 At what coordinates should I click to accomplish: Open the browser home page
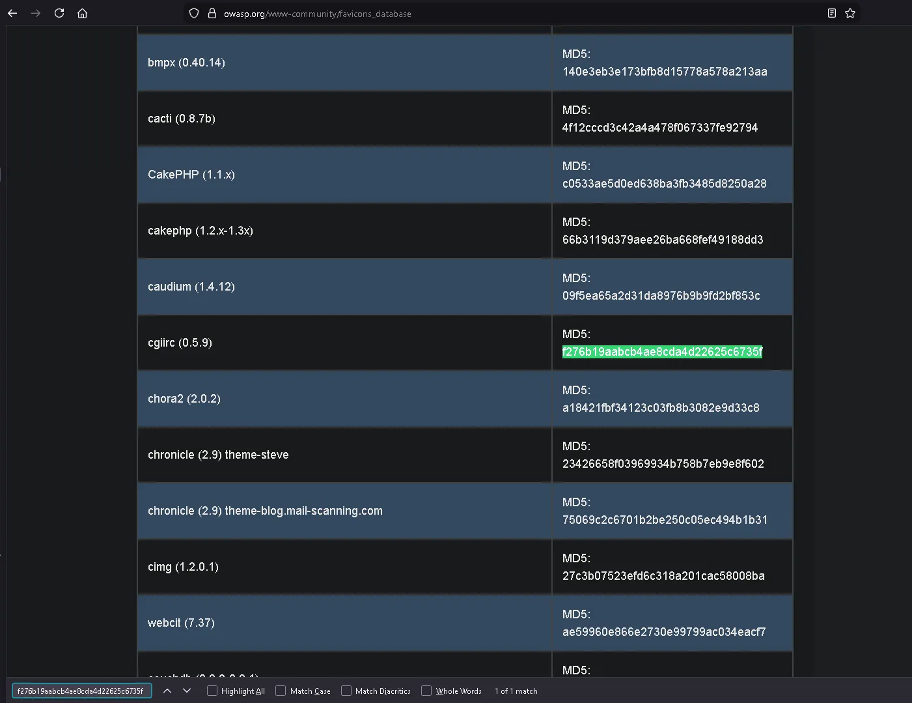tap(82, 13)
